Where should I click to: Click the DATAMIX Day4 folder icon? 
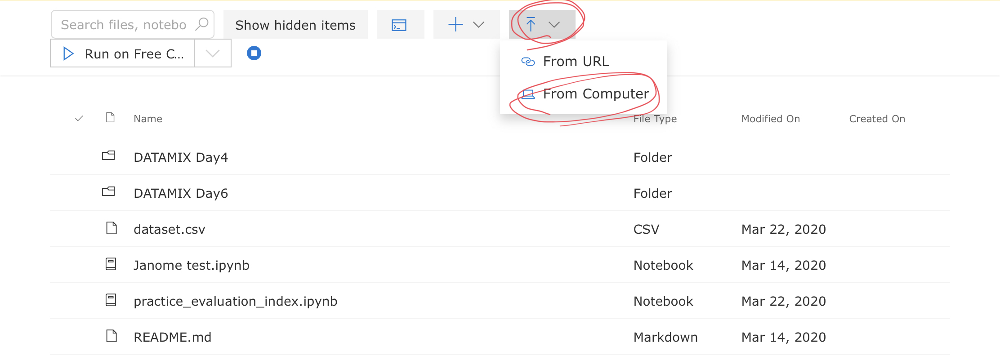[108, 156]
